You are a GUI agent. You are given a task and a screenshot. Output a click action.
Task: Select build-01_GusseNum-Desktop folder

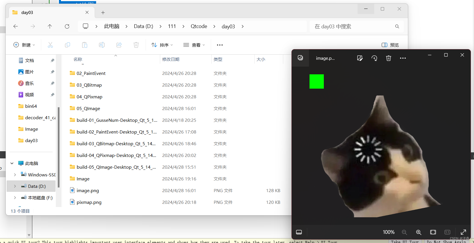click(114, 120)
